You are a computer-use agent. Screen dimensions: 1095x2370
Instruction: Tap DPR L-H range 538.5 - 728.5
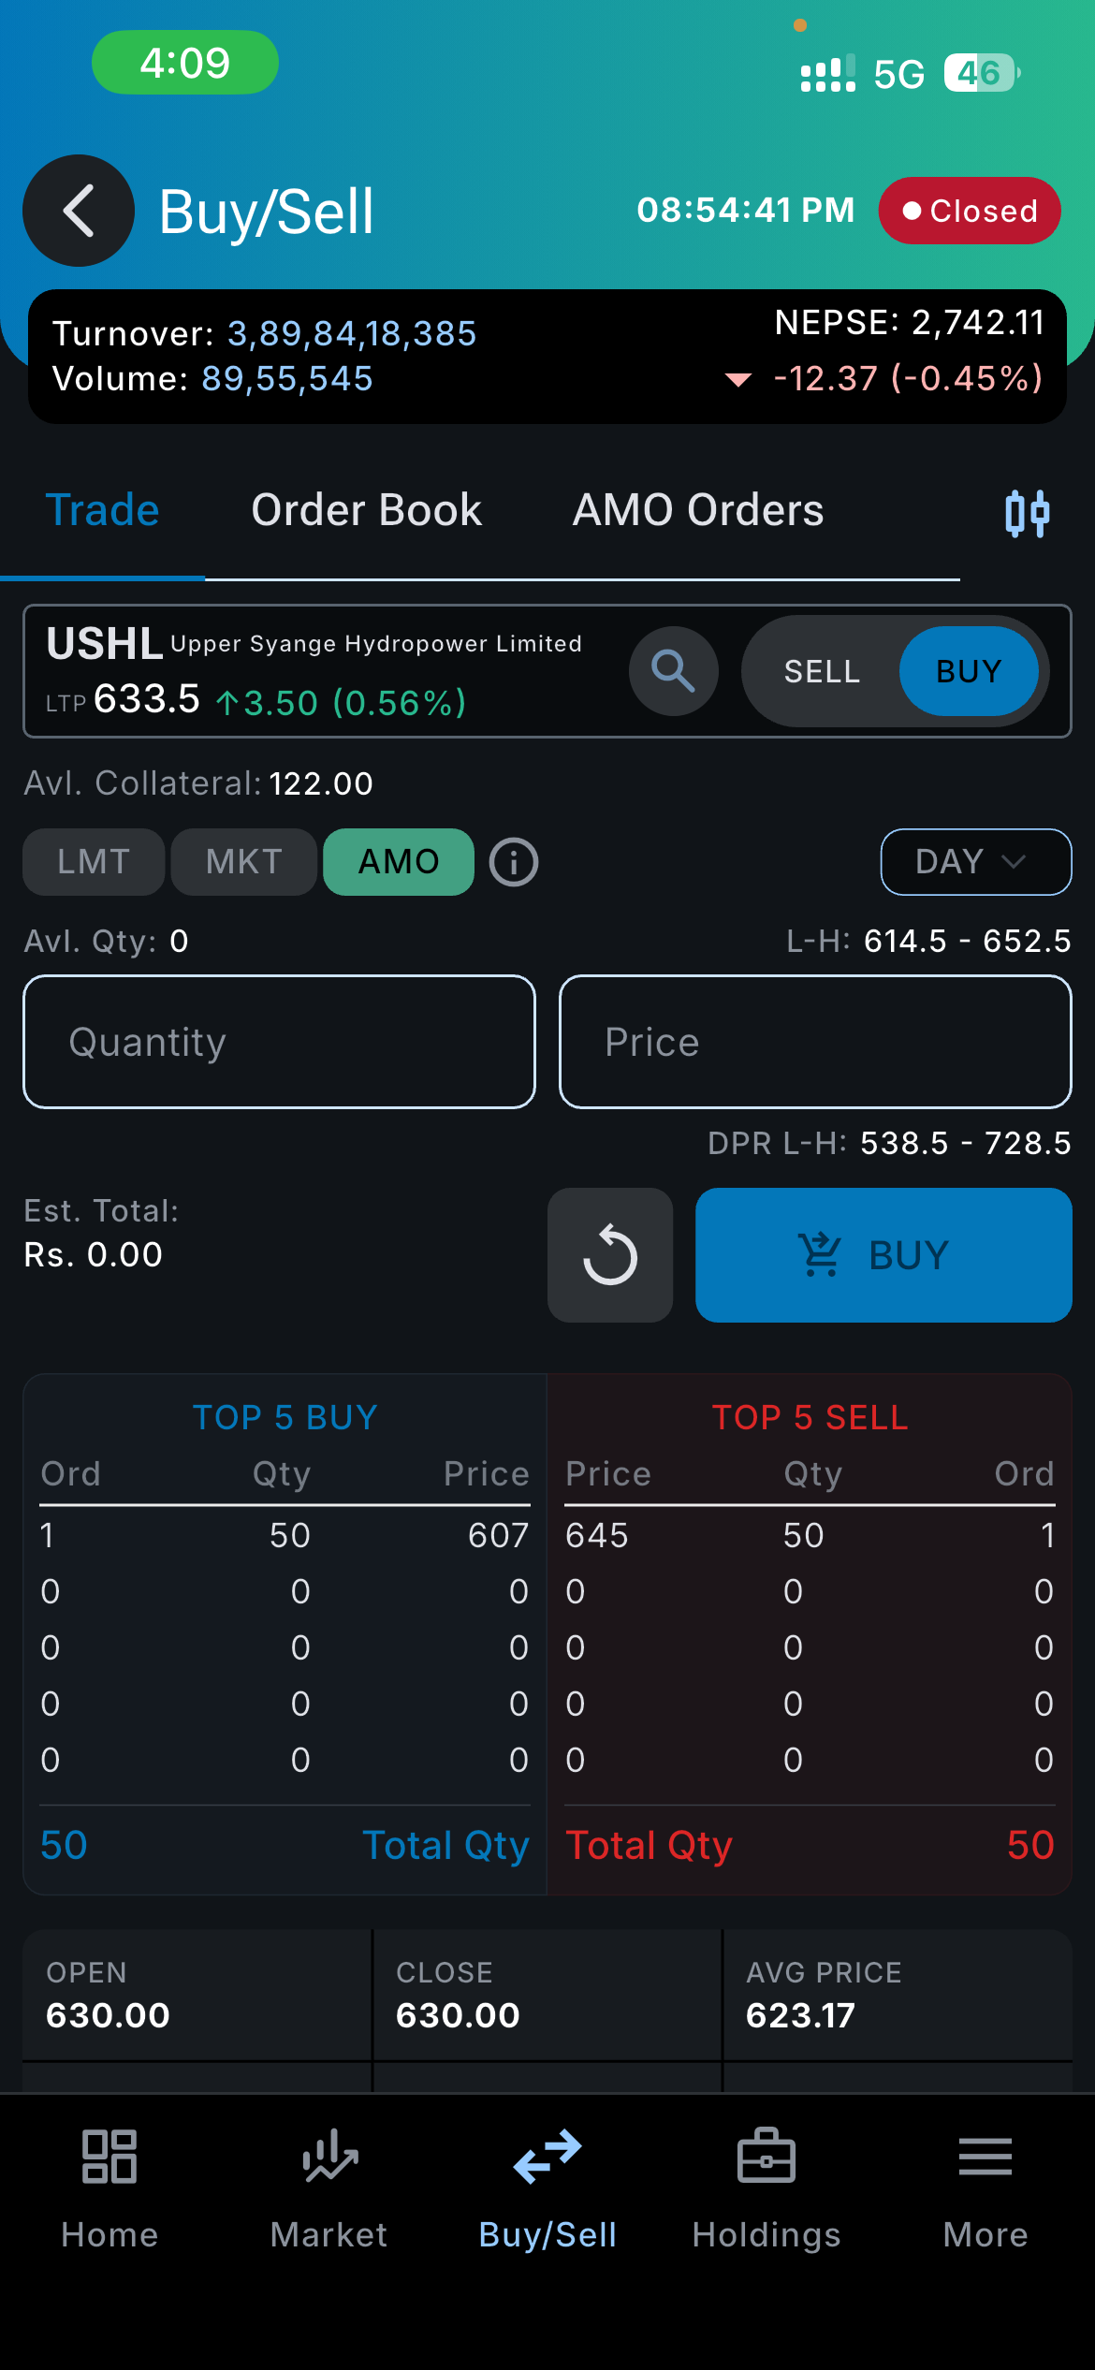tap(966, 1143)
